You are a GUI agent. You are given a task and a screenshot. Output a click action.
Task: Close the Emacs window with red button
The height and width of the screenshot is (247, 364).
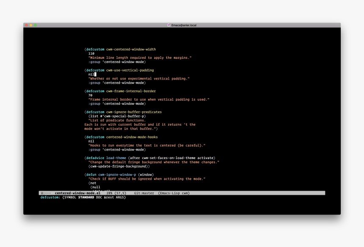pos(27,25)
